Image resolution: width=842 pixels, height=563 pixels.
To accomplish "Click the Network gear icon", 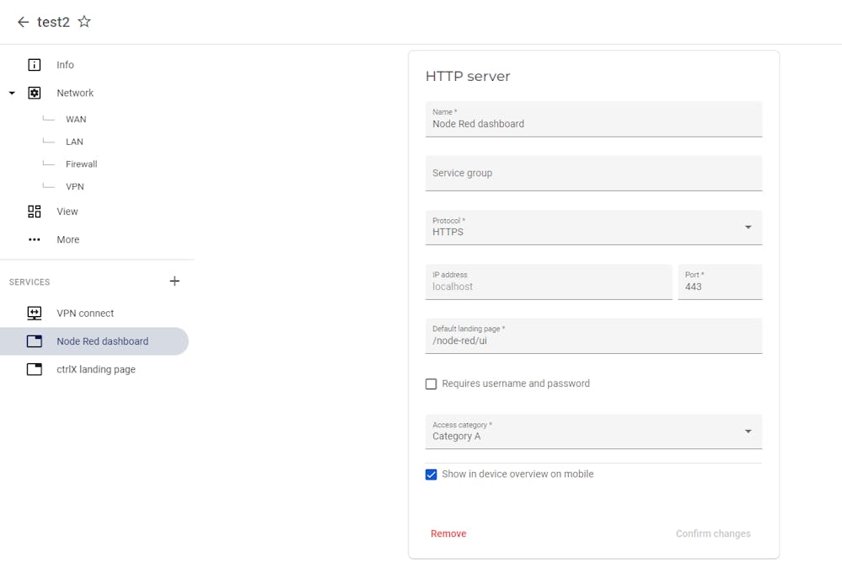I will (x=35, y=93).
